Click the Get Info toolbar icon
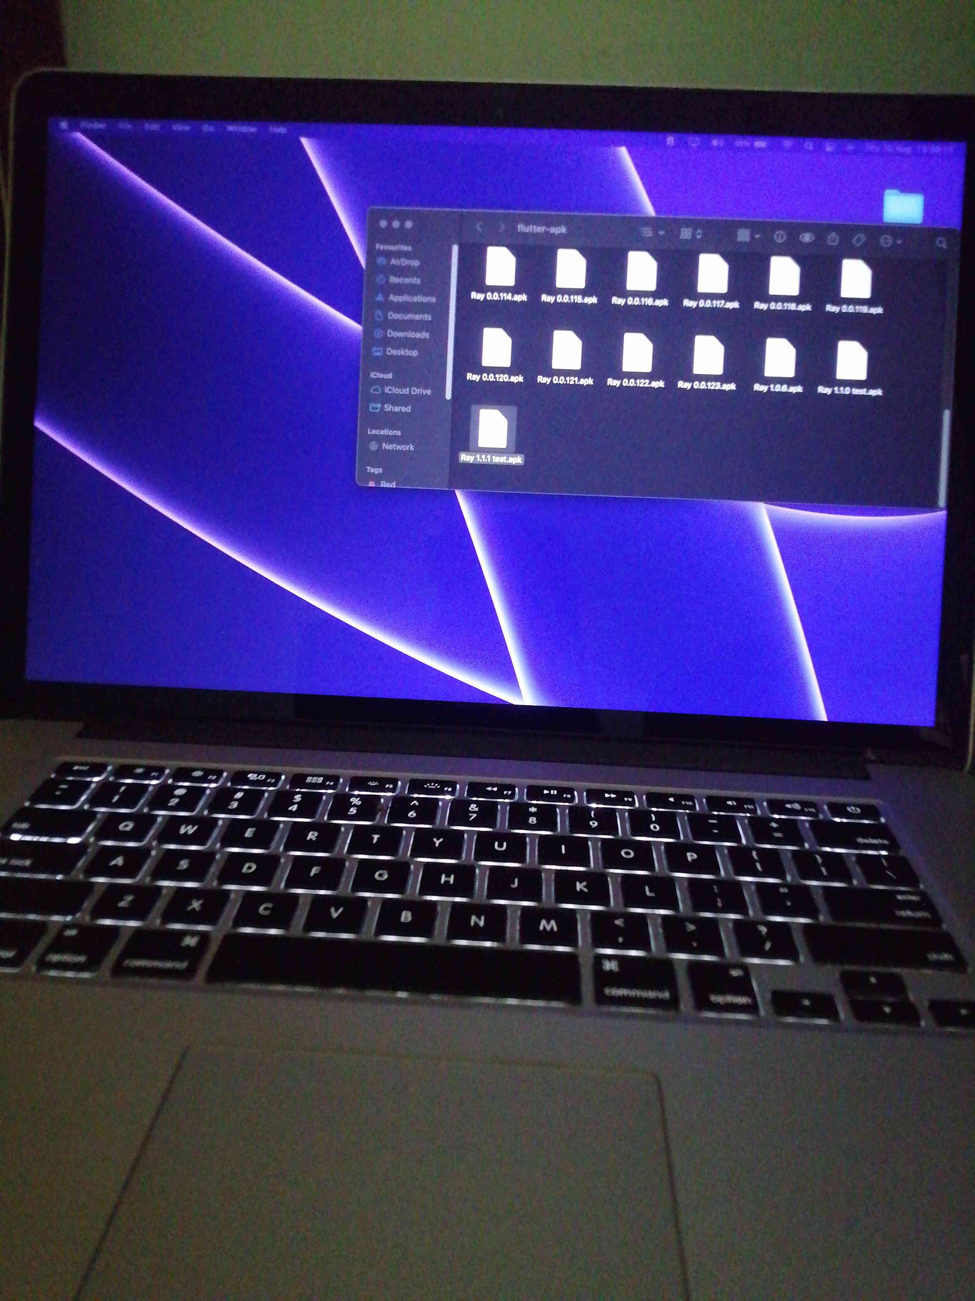The width and height of the screenshot is (975, 1301). 779,236
